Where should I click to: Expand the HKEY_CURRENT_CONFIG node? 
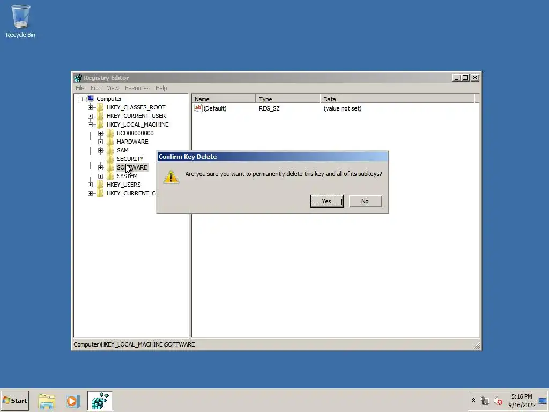coord(90,193)
